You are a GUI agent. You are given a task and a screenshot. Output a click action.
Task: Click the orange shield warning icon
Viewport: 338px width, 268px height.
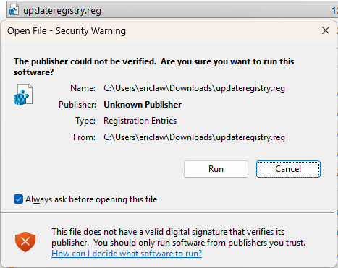pos(25,242)
